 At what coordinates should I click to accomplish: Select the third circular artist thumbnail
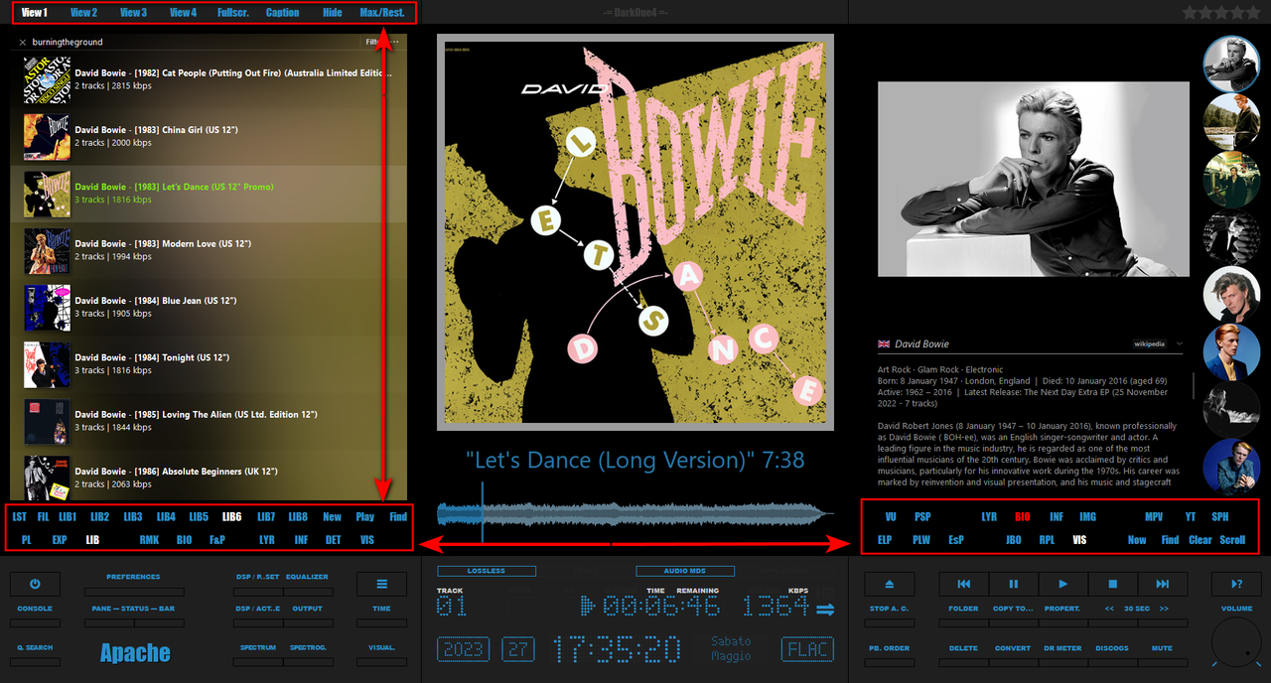(1231, 180)
